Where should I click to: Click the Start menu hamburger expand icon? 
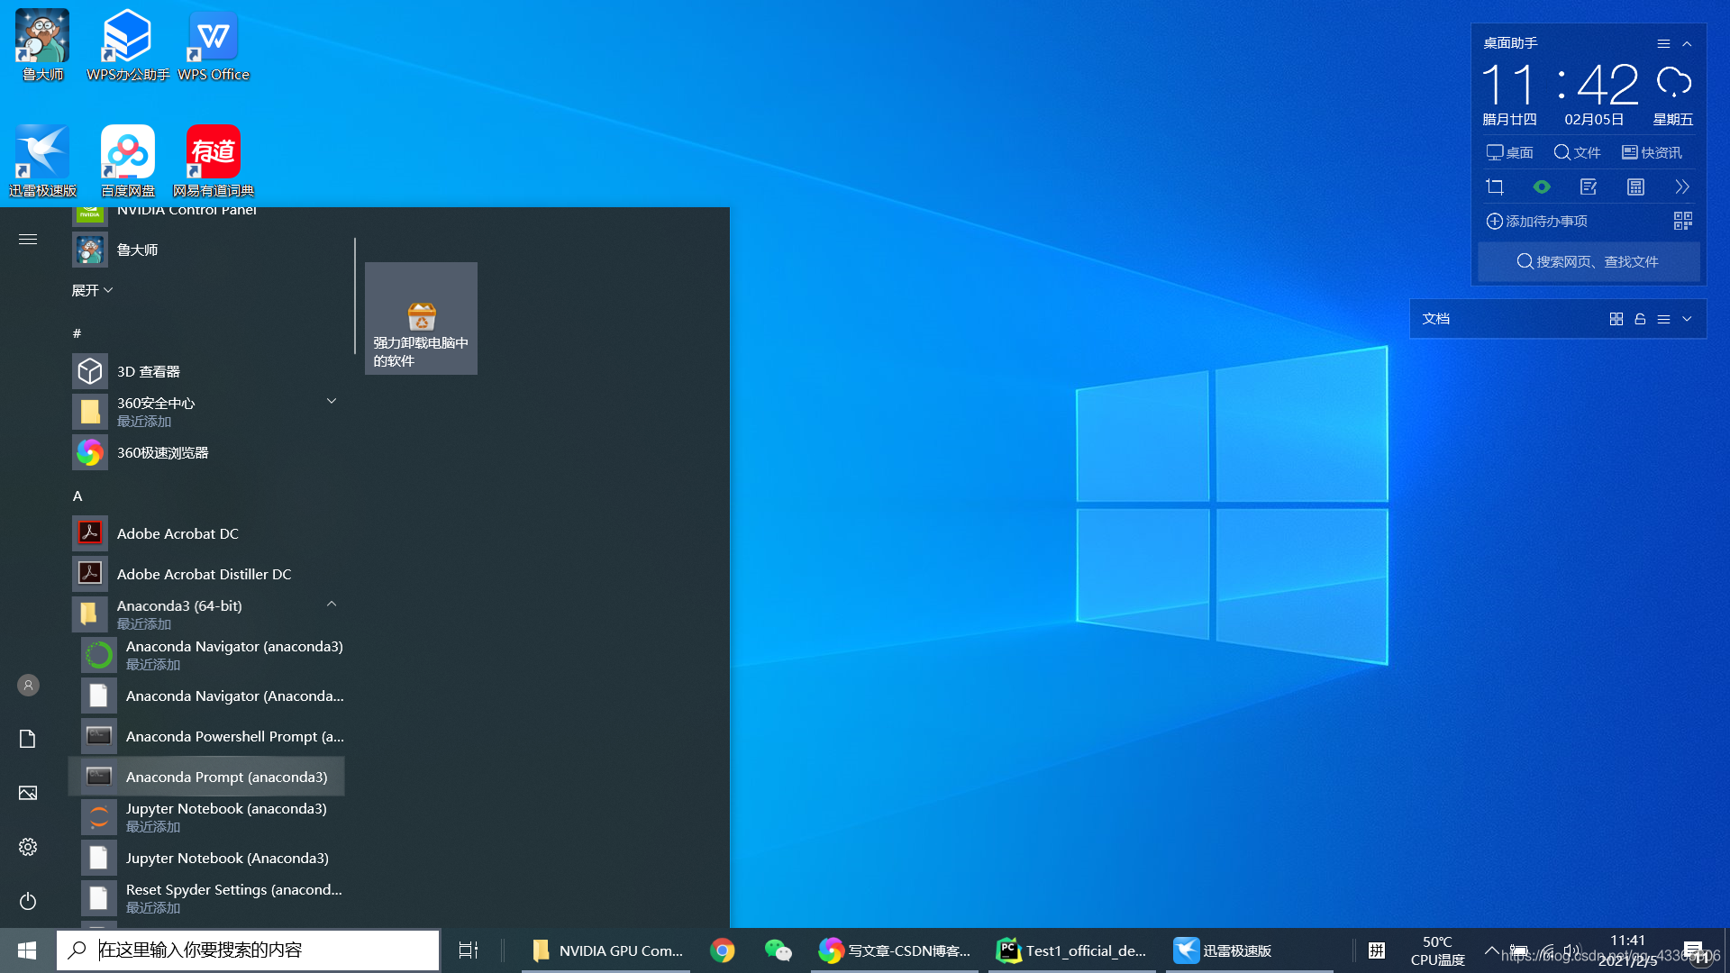pos(28,239)
